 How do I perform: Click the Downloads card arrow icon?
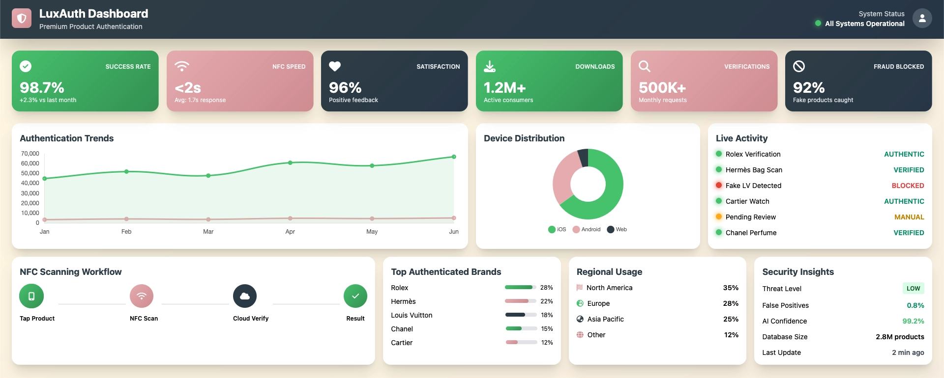pyautogui.click(x=490, y=66)
